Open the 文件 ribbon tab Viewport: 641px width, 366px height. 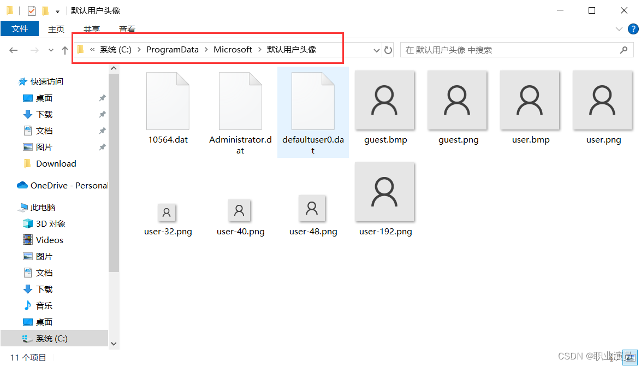(x=20, y=28)
